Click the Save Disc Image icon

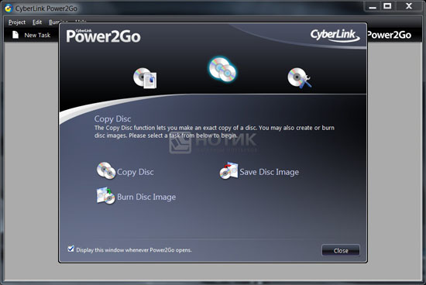click(228, 171)
